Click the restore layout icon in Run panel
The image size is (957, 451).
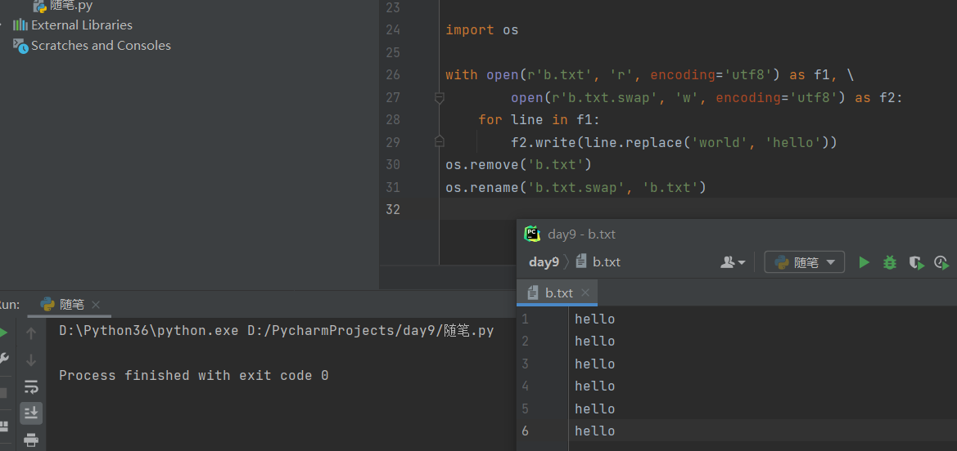tap(3, 426)
